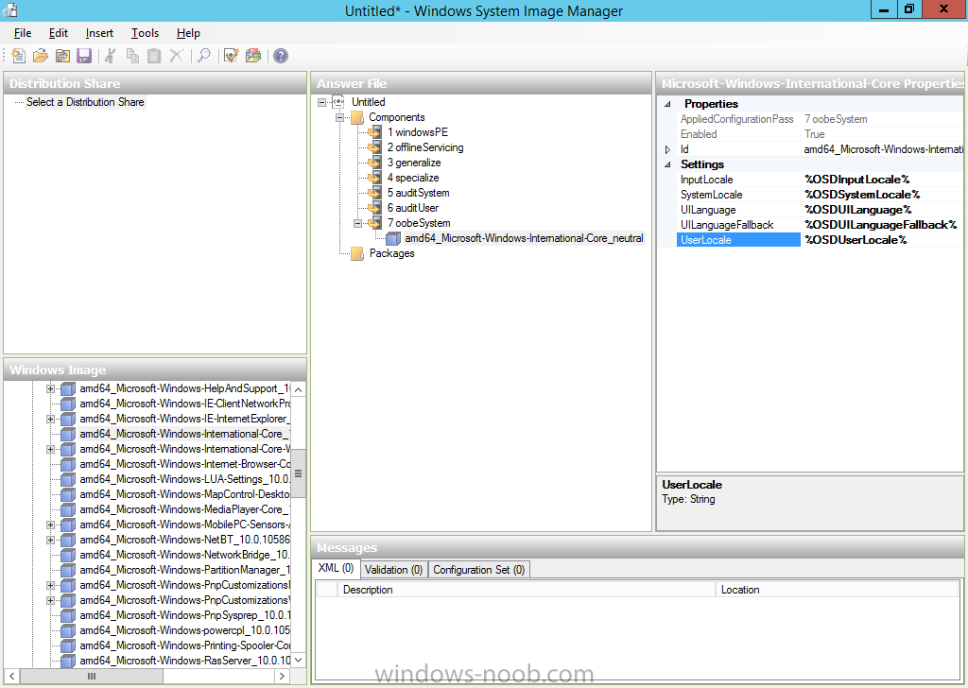
Task: Expand the Id property triangle
Action: (x=667, y=149)
